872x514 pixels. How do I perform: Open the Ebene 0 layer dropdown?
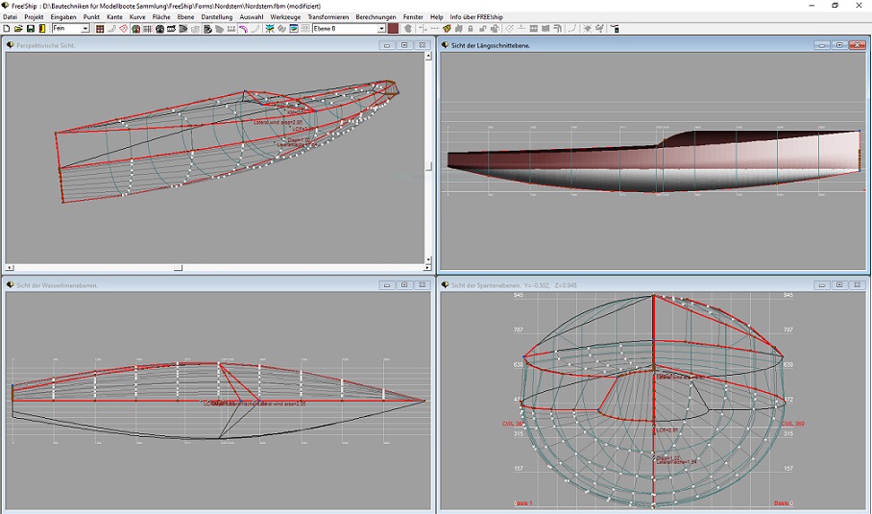pos(381,29)
